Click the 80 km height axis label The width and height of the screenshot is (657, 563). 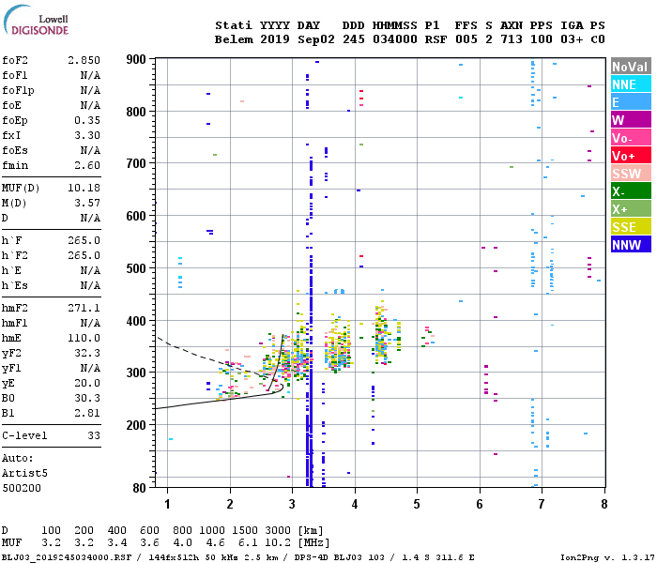140,488
